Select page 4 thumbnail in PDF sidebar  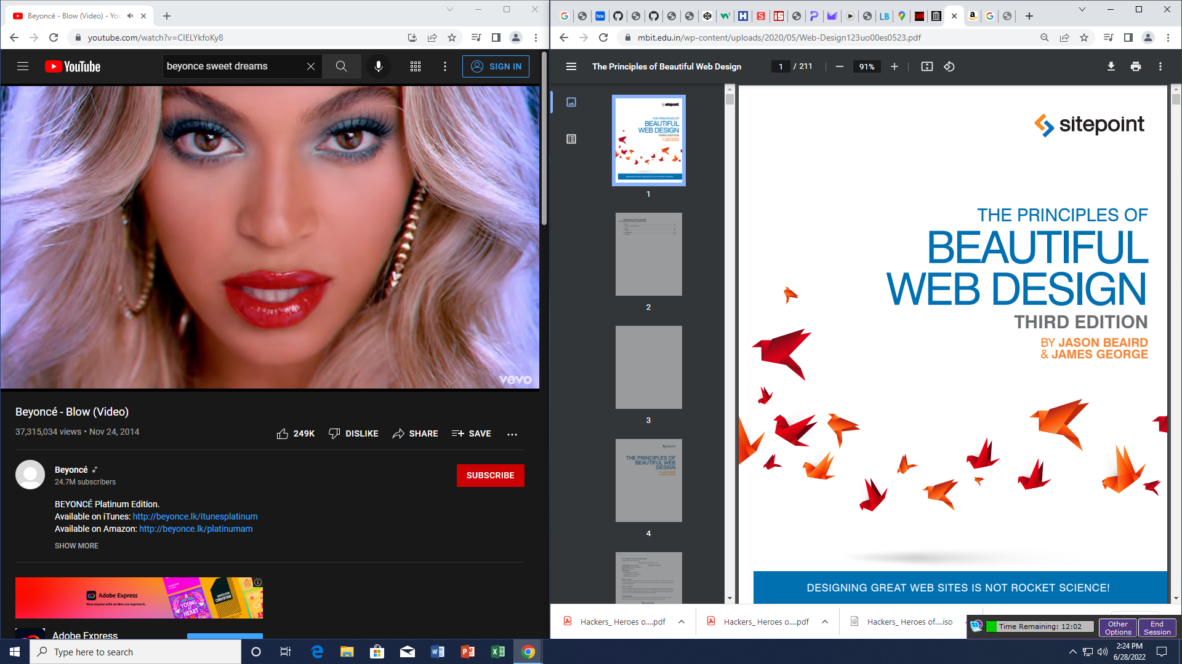point(648,480)
